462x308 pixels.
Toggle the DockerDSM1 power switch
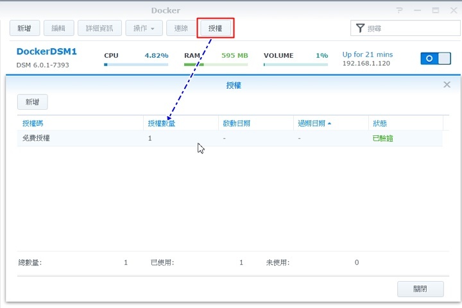click(436, 58)
